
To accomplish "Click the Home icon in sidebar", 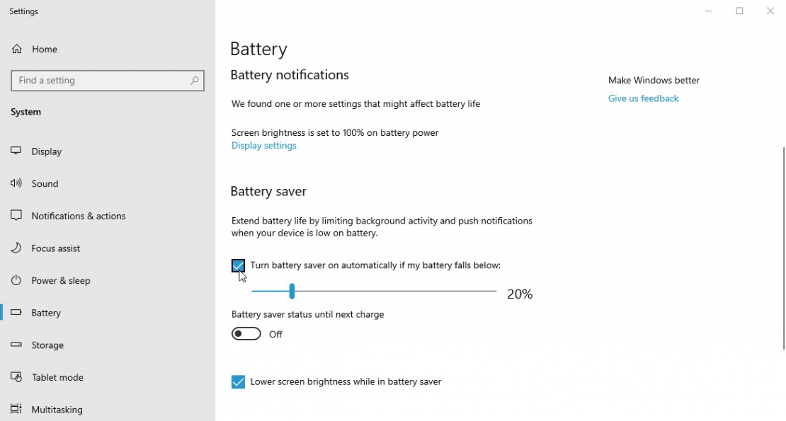I will 16,49.
